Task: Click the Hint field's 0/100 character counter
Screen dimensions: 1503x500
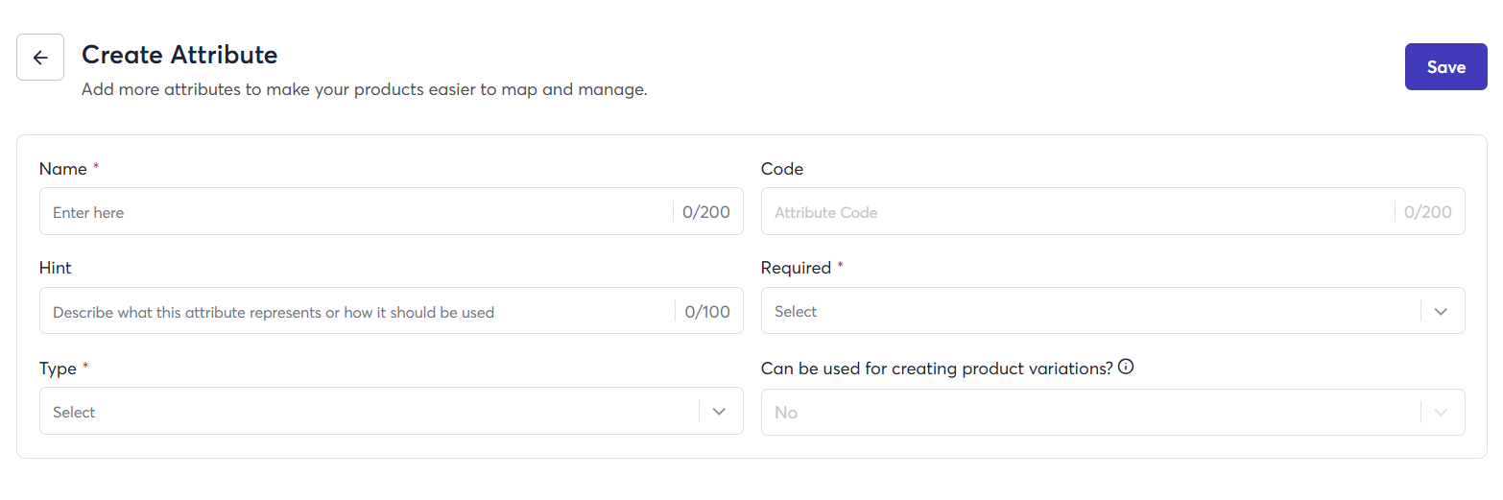Action: pos(707,312)
